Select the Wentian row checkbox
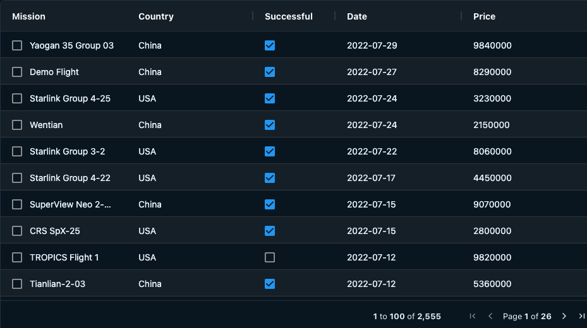 (x=17, y=125)
